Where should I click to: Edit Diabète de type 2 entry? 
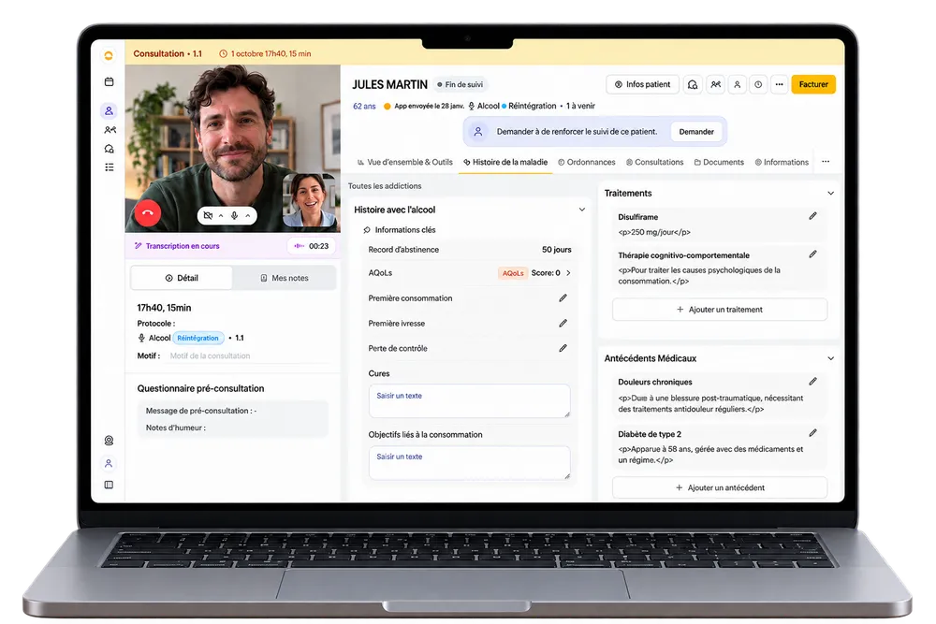(x=812, y=433)
